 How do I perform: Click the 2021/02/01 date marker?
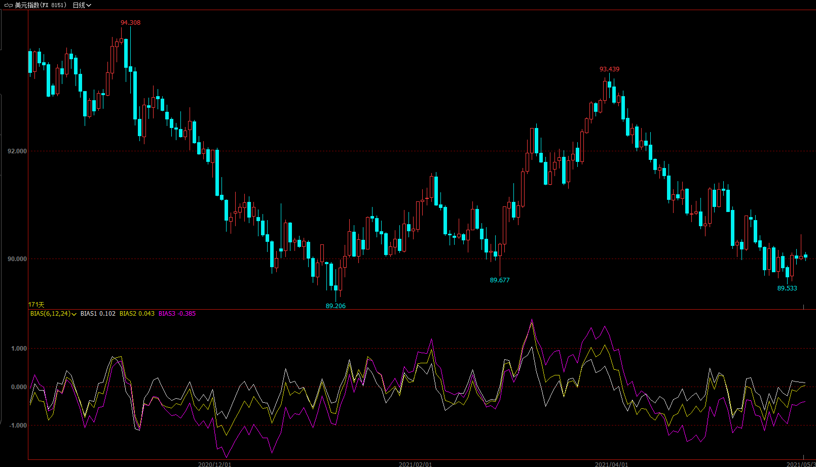click(x=415, y=464)
